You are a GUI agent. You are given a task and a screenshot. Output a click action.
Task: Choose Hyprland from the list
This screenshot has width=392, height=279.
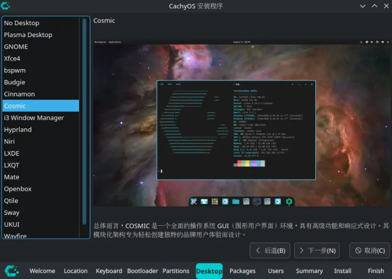(x=41, y=129)
